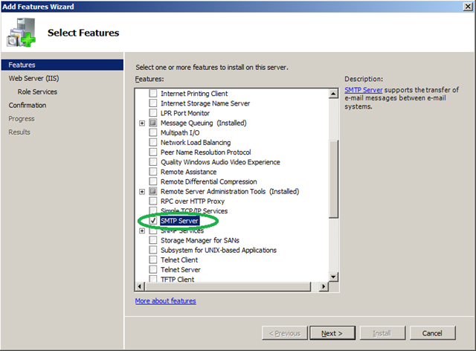Select Subsystem for UNIX-based Applications text

218,250
